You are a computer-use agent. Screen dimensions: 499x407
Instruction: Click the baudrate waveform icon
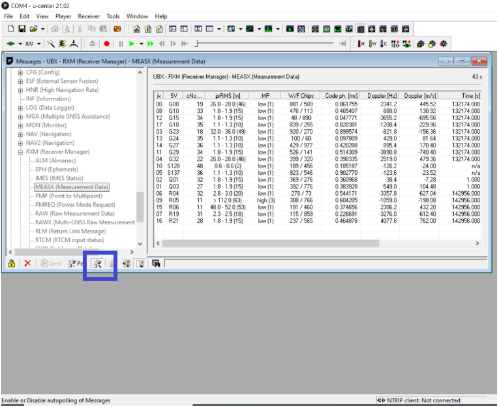(x=29, y=44)
